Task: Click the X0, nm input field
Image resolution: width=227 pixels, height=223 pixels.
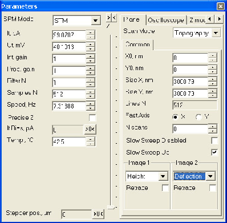Action: [190, 58]
